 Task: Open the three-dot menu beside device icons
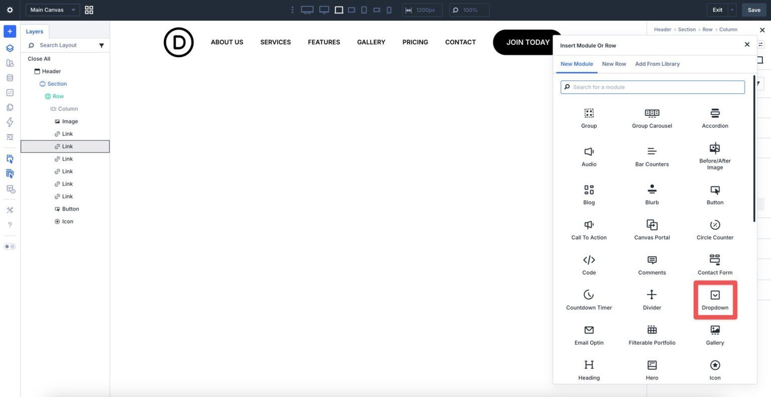[293, 10]
